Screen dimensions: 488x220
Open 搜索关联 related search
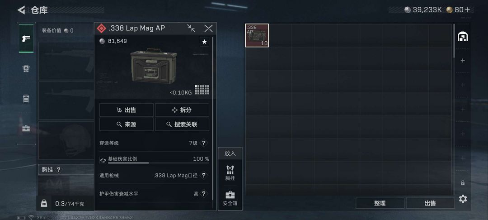click(x=182, y=124)
